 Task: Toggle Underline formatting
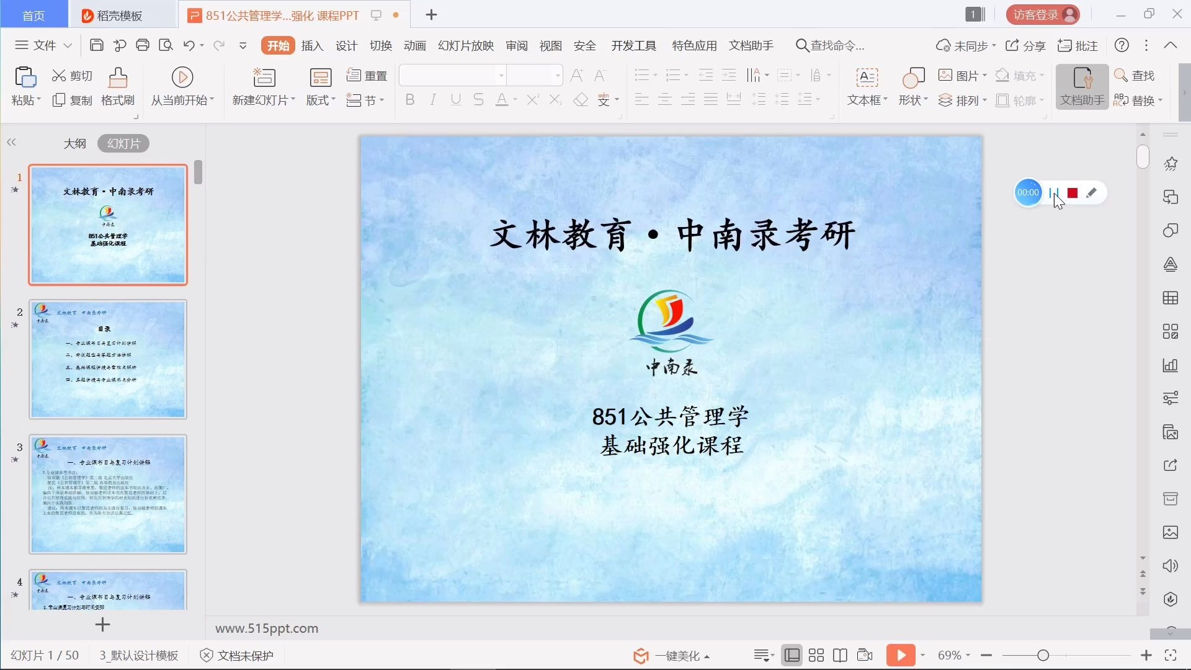pos(456,100)
